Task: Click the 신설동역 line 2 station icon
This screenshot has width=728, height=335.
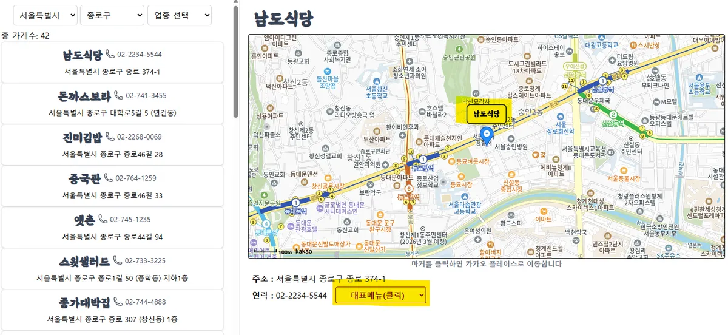Action: tap(613, 114)
